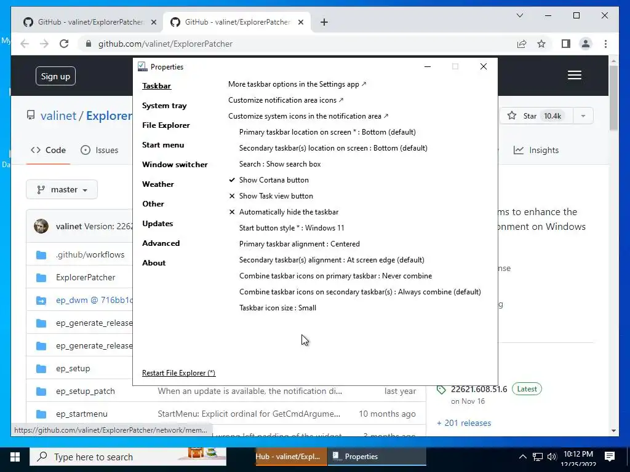
Task: Change Secondary taskbar(s) location on screen
Action: tap(333, 148)
